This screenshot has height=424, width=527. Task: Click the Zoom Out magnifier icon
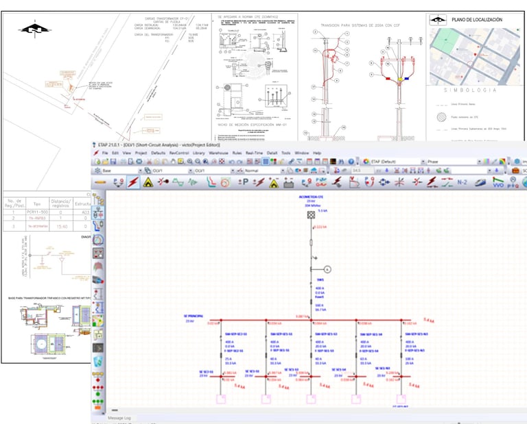tap(198, 162)
